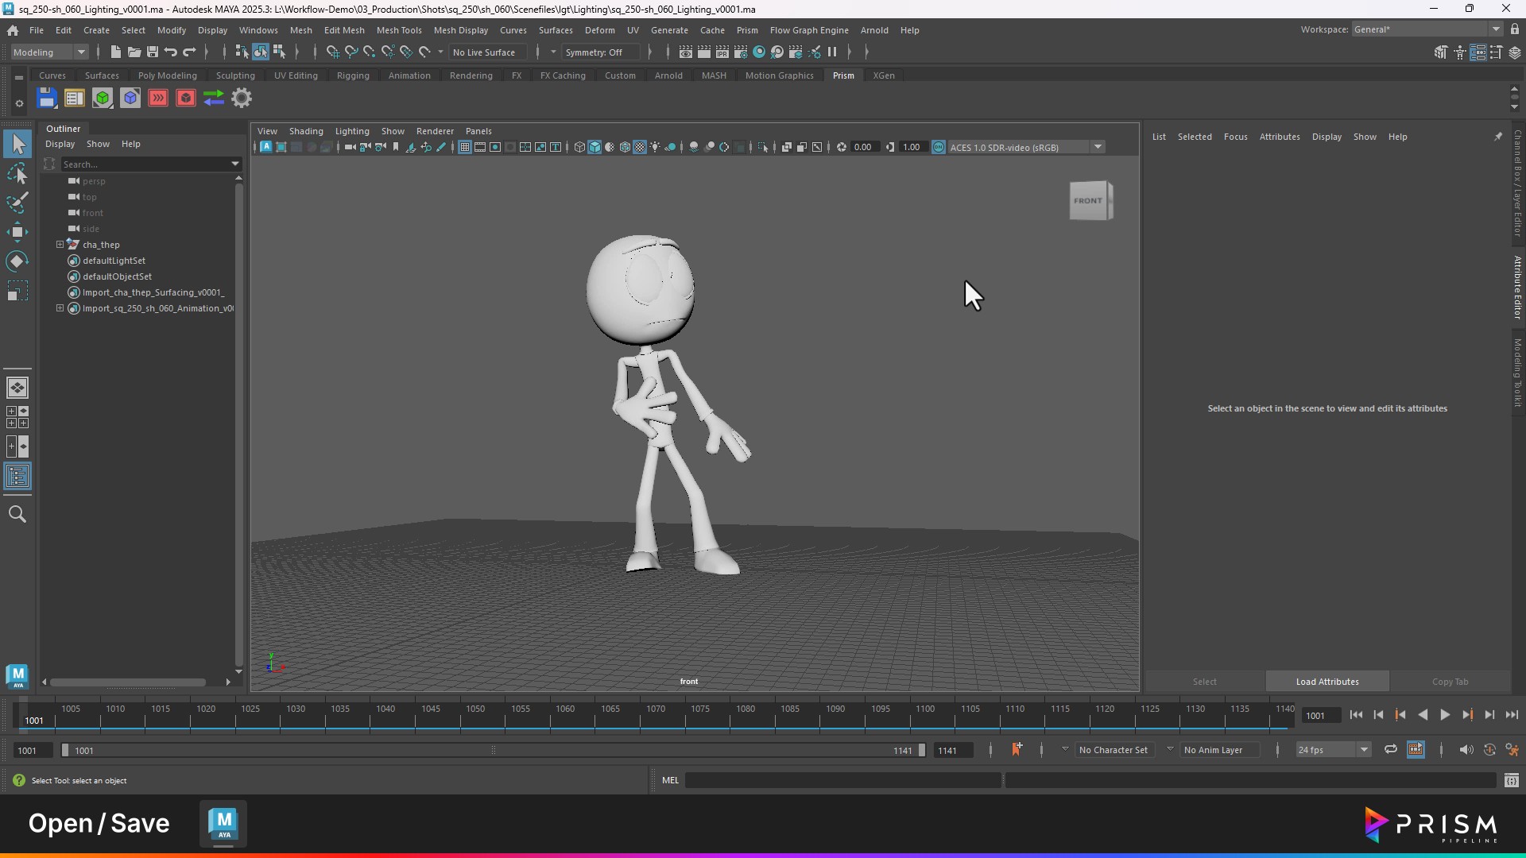Expand the cha_thep node in Outliner
The image size is (1526, 858).
point(60,245)
